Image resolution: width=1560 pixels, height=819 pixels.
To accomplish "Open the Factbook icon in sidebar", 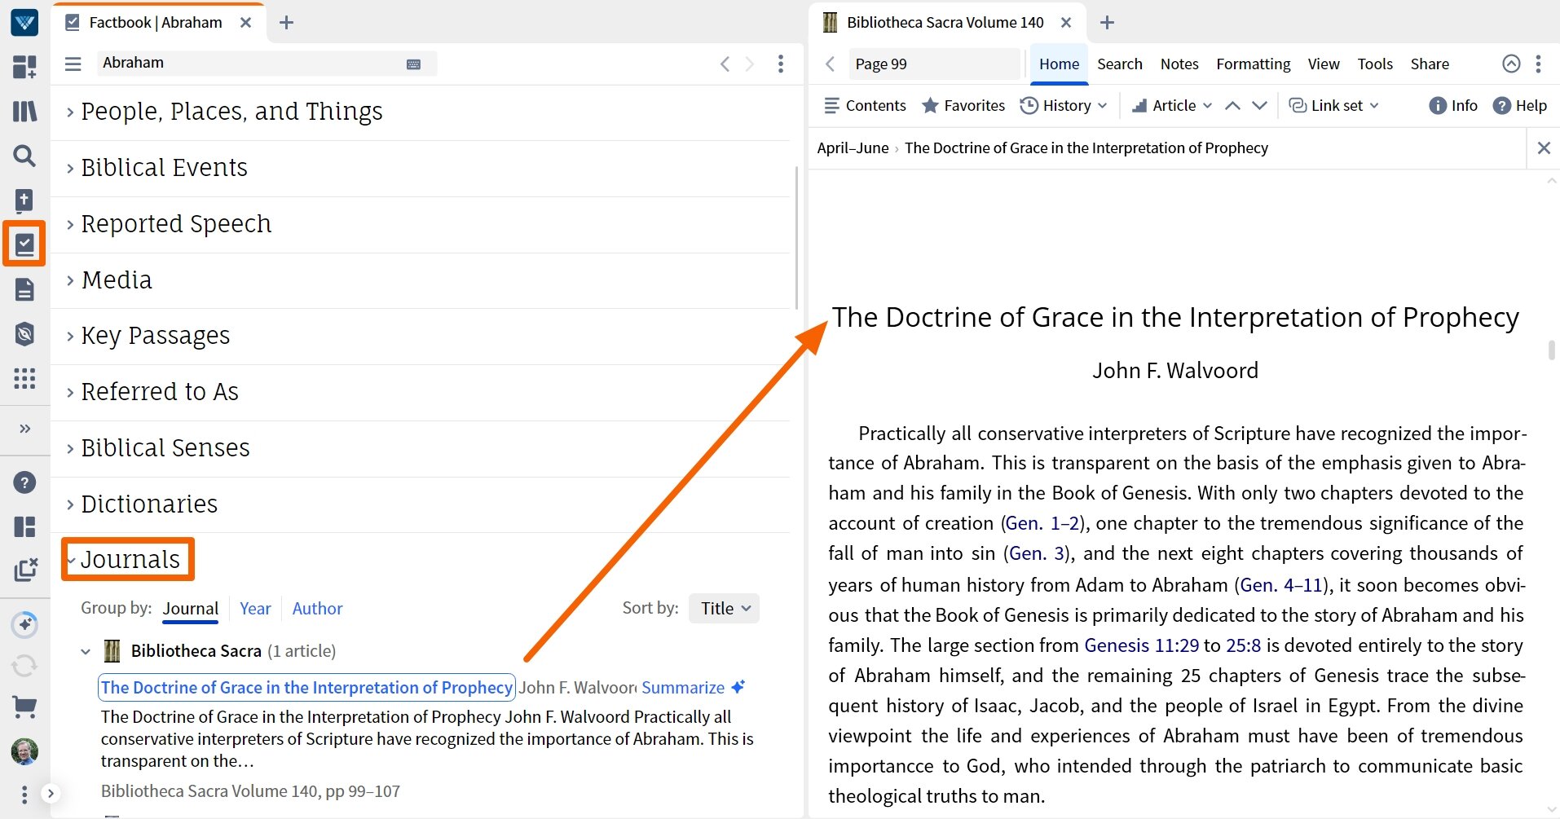I will [x=24, y=244].
